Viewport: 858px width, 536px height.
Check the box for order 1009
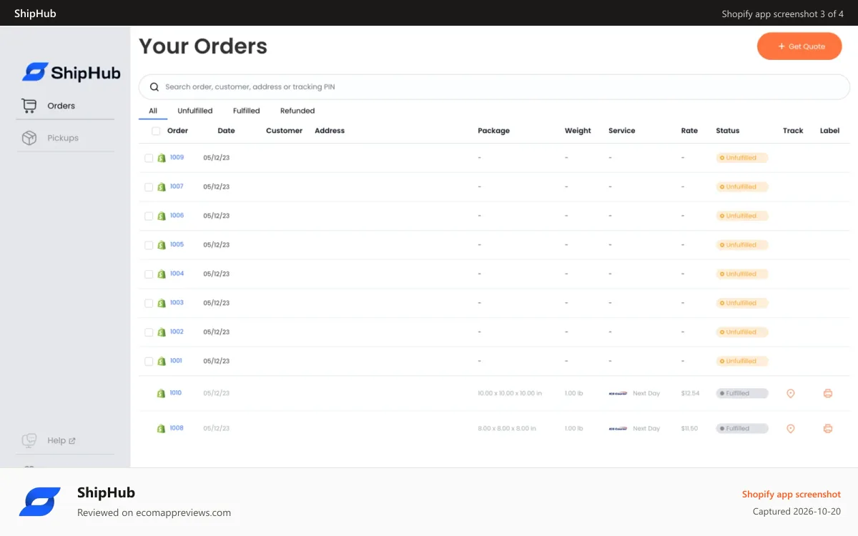[149, 158]
